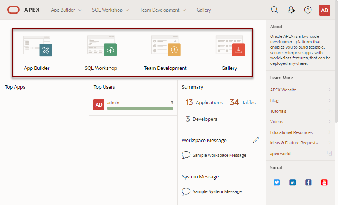This screenshot has width=338, height=205.
Task: Click the Sample System Message speech bubble icon
Action: pyautogui.click(x=186, y=191)
